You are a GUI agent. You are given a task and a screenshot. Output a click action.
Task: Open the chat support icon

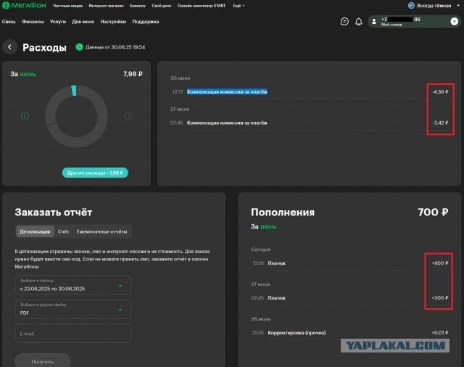pos(344,22)
